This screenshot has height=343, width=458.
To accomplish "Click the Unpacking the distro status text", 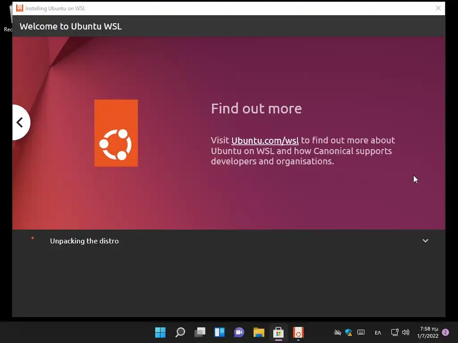I will (x=85, y=241).
